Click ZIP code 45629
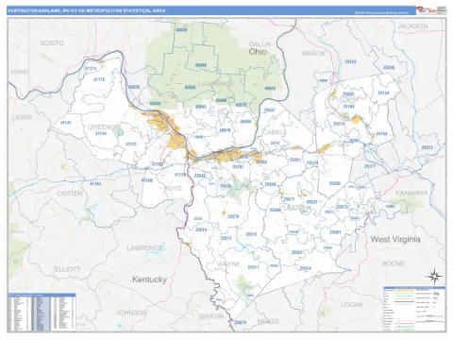453x340 pixels. (x=134, y=87)
